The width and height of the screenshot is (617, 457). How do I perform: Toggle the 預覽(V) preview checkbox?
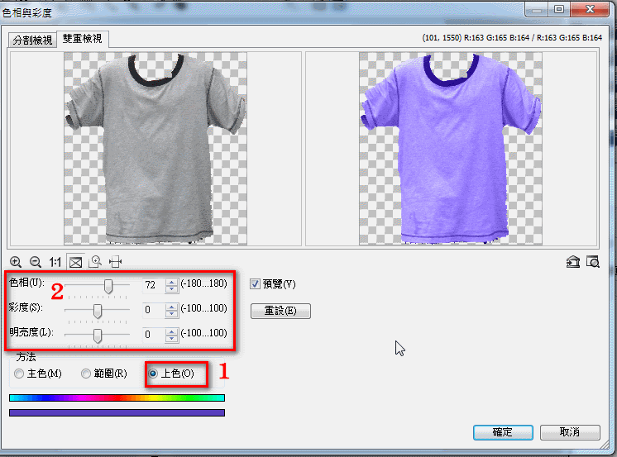(256, 284)
